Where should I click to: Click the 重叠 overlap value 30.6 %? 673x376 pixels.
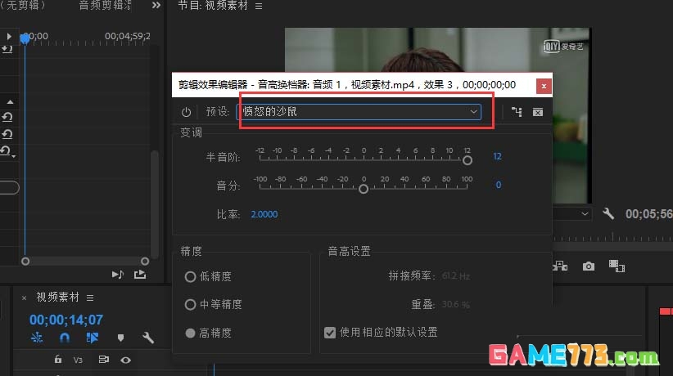point(455,304)
